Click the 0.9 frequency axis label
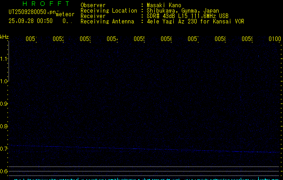 [4, 104]
